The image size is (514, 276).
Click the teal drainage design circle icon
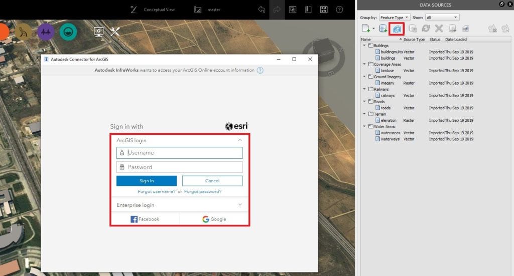click(x=68, y=32)
